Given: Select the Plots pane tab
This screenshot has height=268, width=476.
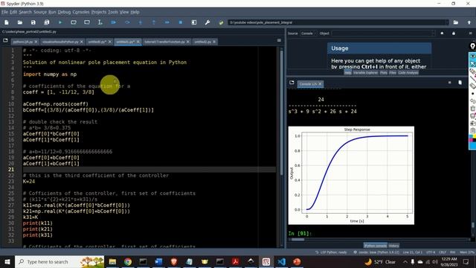Looking at the screenshot, I should [384, 73].
